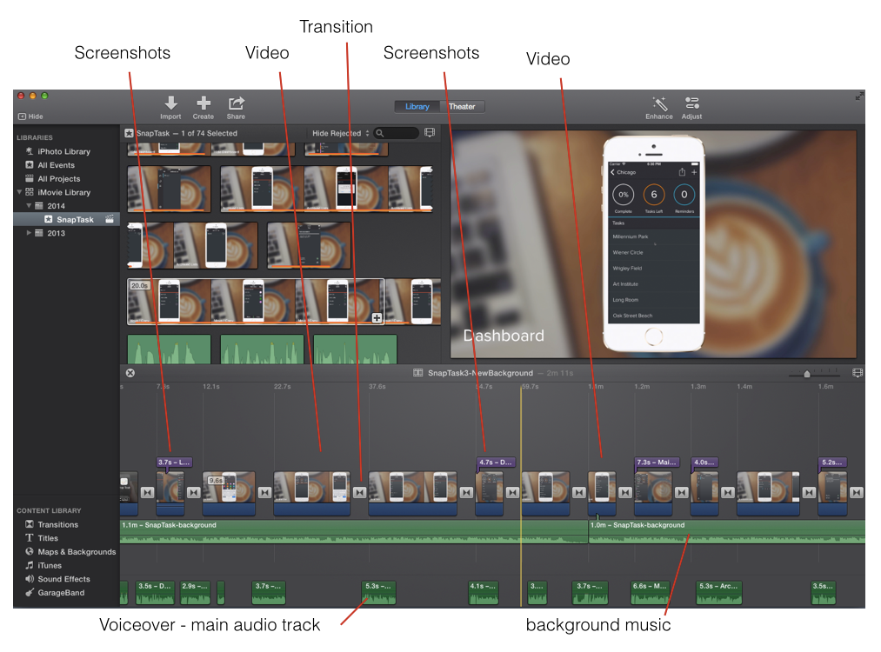Adjust the timeline zoom slider
This screenshot has width=881, height=652.
pyautogui.click(x=807, y=374)
